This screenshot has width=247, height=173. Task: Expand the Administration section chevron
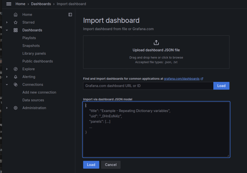pos(7,108)
